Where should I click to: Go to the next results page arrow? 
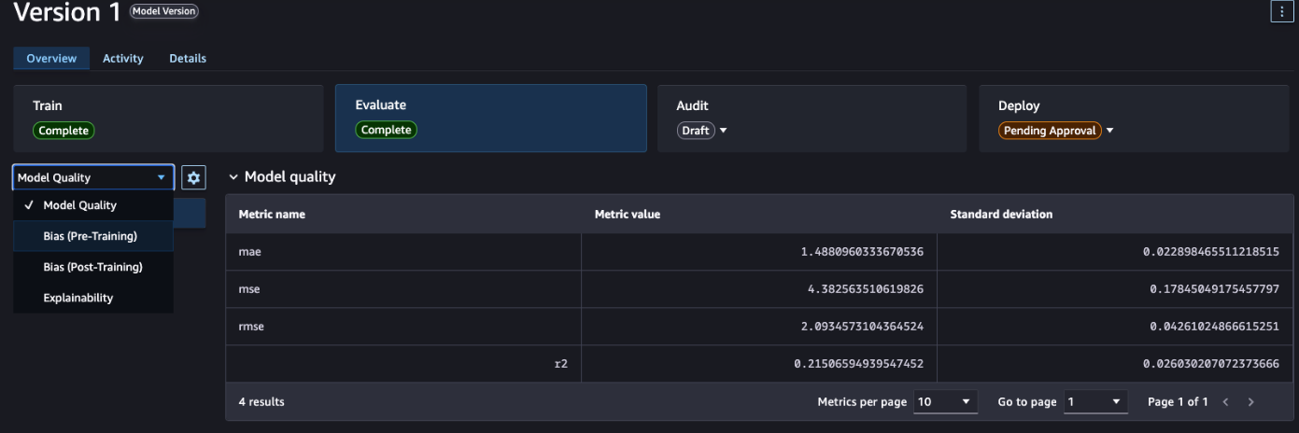pyautogui.click(x=1250, y=402)
